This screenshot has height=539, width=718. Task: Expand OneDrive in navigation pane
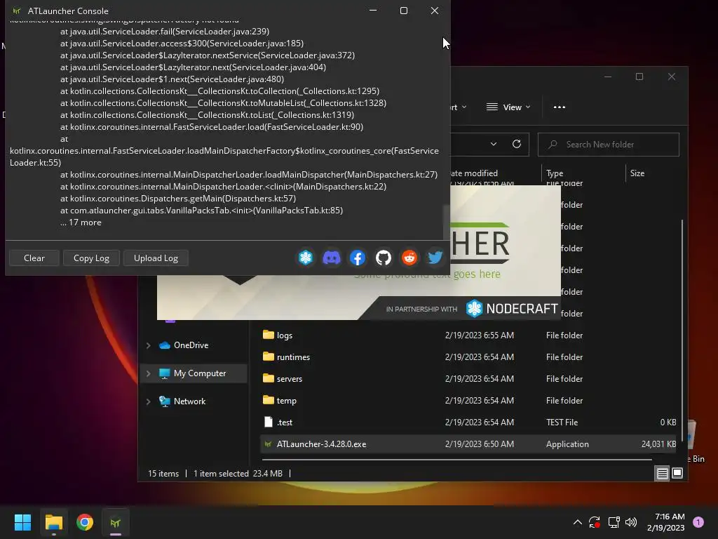pyautogui.click(x=149, y=345)
